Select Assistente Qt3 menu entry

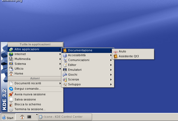click(133, 56)
